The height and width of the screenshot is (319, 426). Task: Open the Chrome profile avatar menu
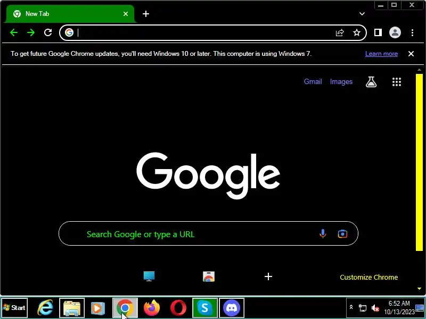395,32
